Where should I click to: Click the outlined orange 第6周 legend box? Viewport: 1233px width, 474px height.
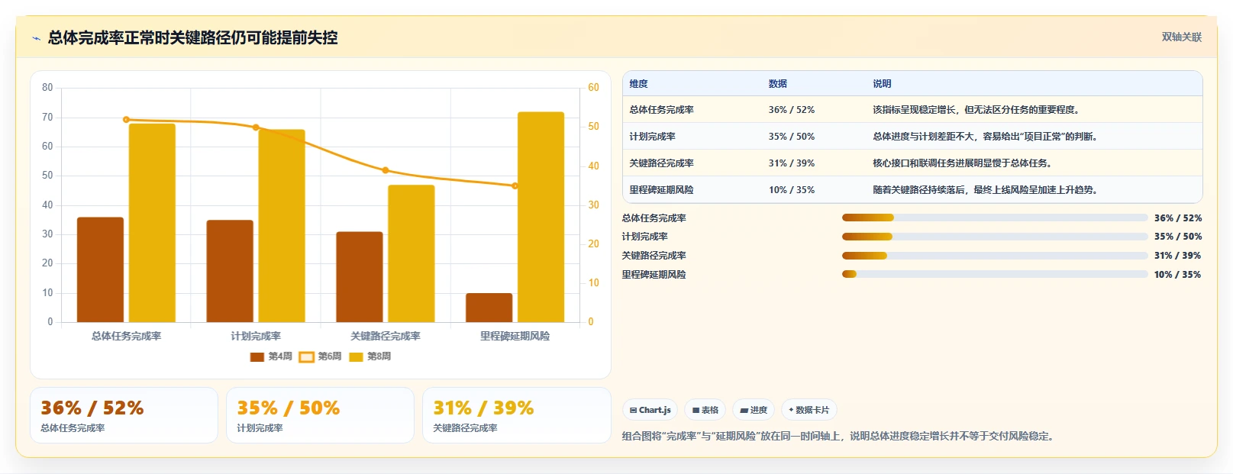tap(306, 356)
